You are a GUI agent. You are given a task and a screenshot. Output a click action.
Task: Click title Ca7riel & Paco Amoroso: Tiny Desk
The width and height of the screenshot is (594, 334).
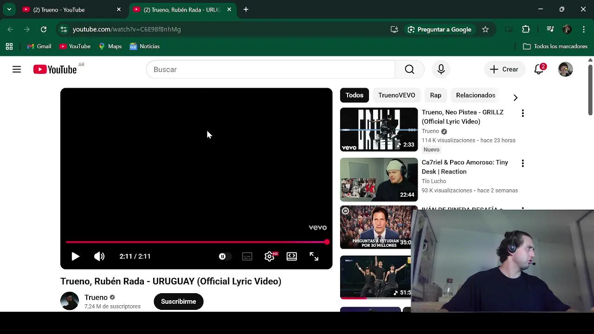[x=465, y=167]
